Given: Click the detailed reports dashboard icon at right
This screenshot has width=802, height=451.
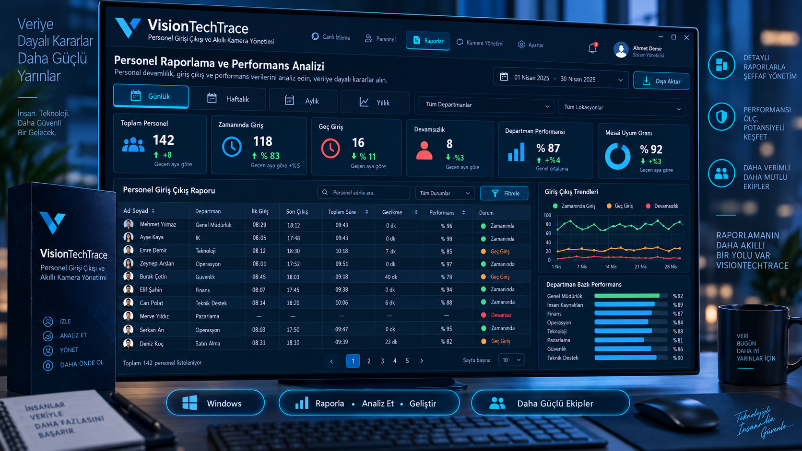Looking at the screenshot, I should click(721, 65).
